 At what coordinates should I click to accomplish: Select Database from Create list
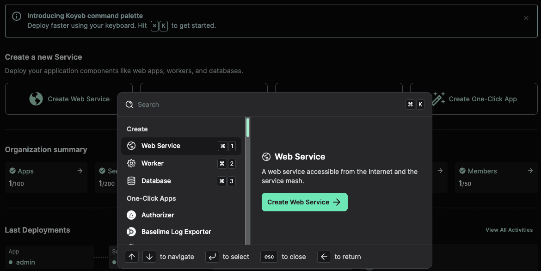[156, 181]
